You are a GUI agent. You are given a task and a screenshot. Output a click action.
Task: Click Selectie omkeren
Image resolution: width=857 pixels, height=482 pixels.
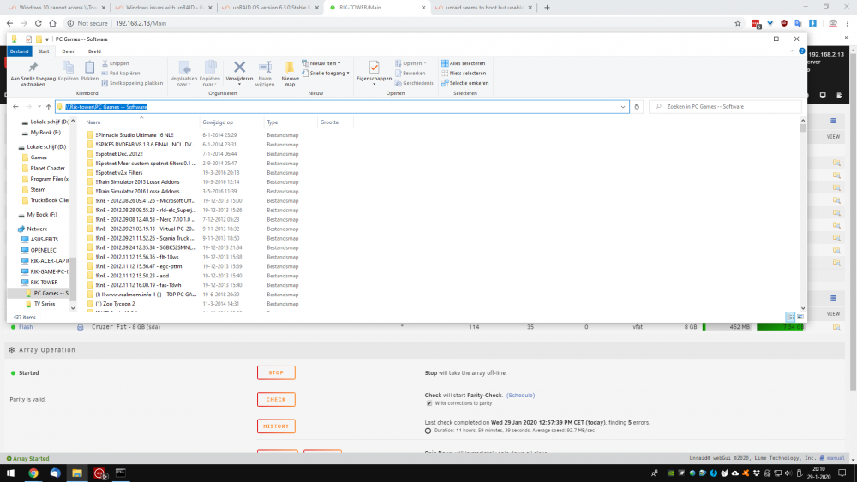tap(464, 83)
